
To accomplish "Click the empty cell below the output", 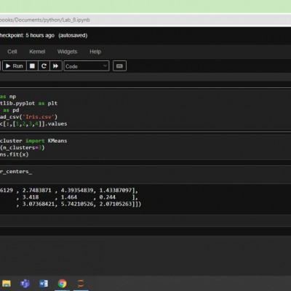I will point(145,221).
